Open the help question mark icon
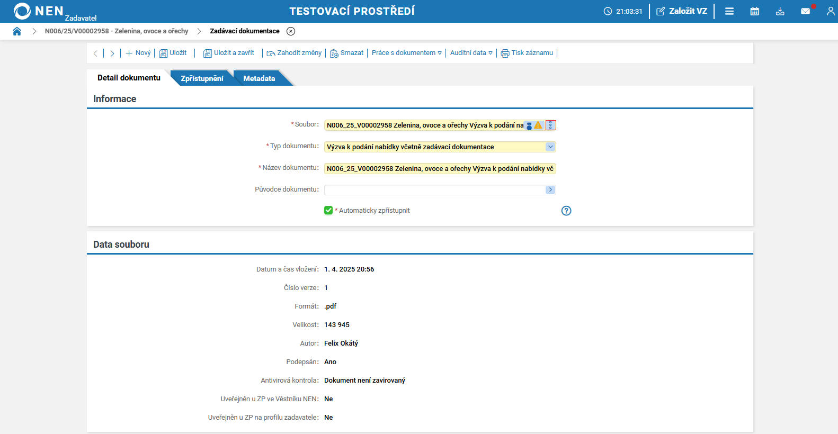Viewport: 838px width, 434px height. pyautogui.click(x=566, y=211)
